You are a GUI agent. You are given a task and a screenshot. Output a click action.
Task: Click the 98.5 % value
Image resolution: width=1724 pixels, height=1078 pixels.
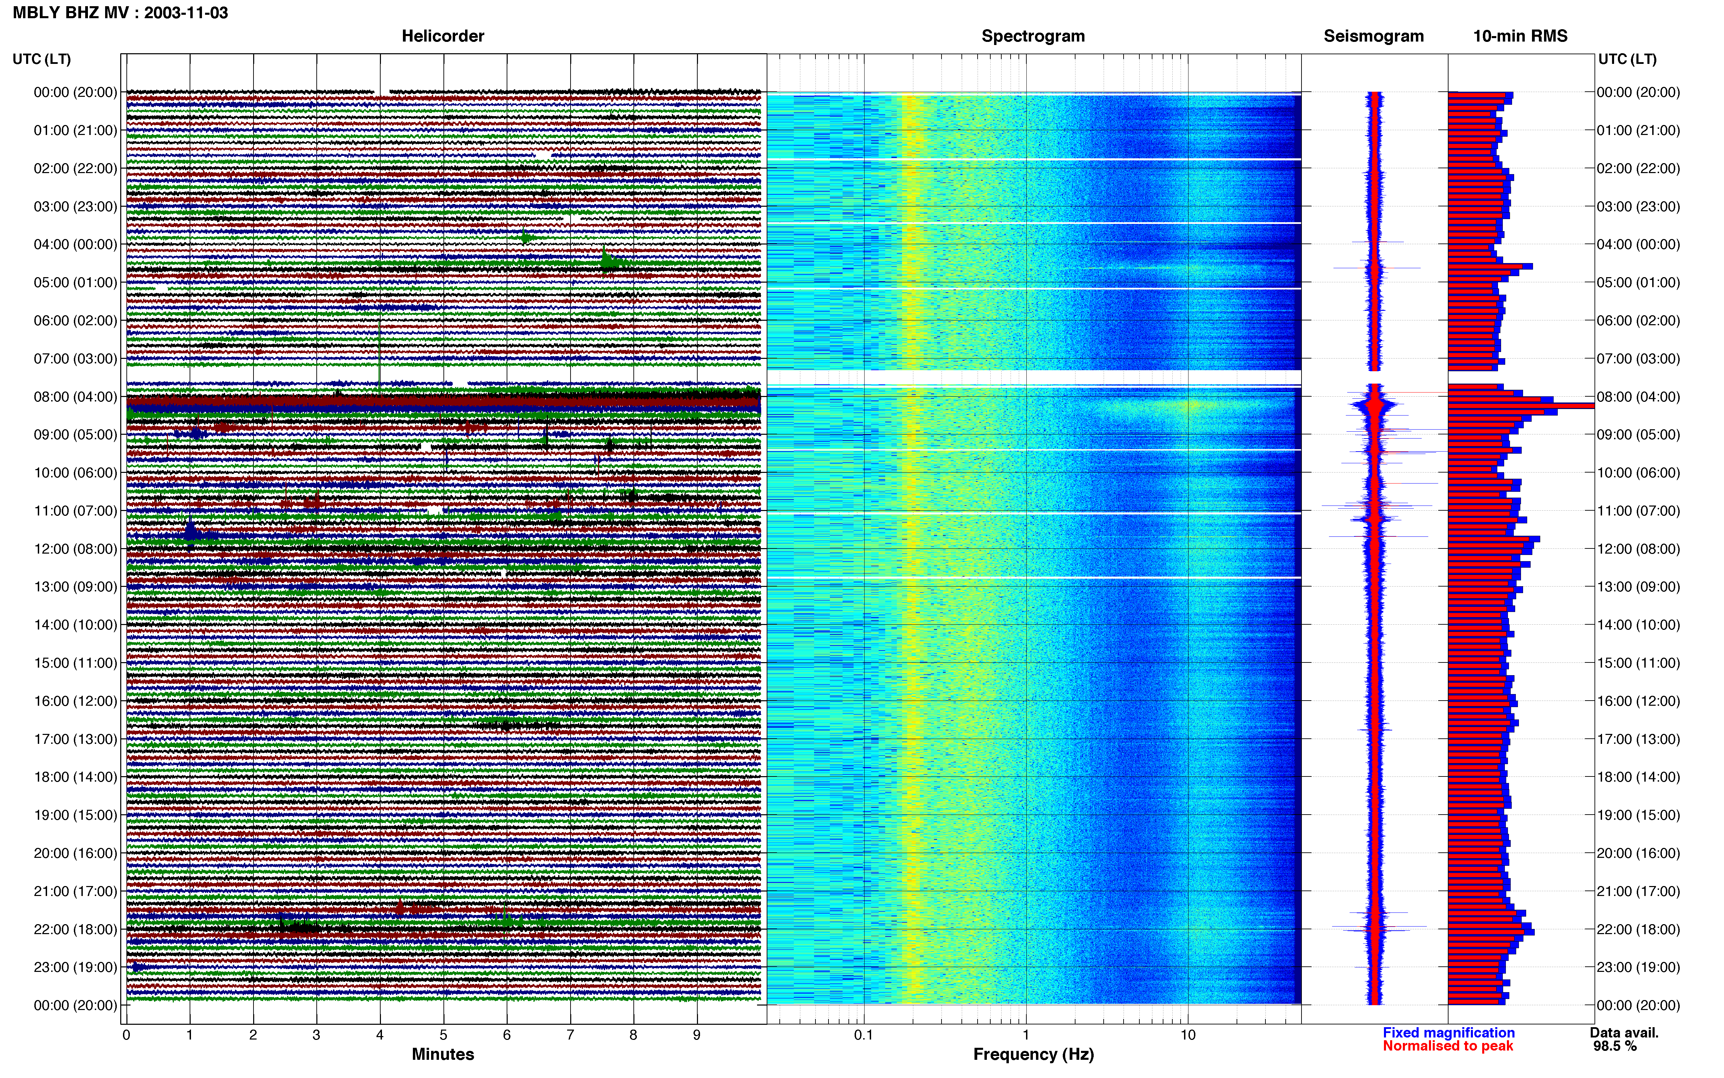pyautogui.click(x=1615, y=1046)
